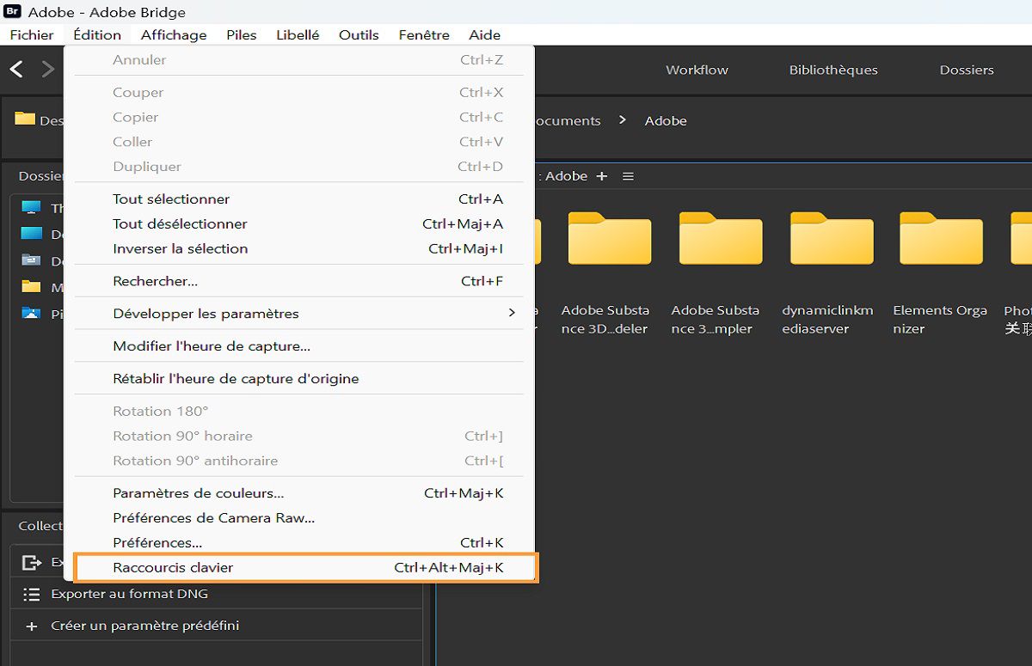Click the plus icon beside Créer un paramètre prédéfini
1032x666 pixels.
(32, 626)
